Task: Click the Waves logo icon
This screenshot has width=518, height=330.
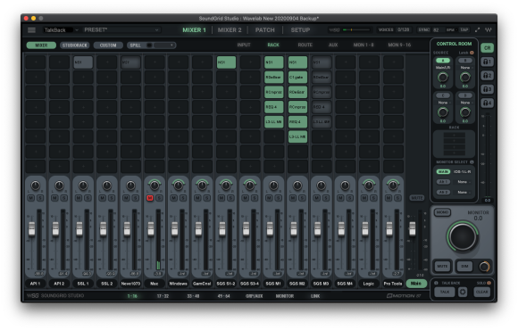Action: pos(489,29)
